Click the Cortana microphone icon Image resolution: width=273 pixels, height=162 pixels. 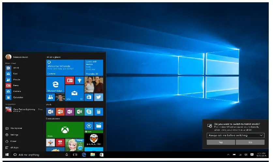[67, 155]
